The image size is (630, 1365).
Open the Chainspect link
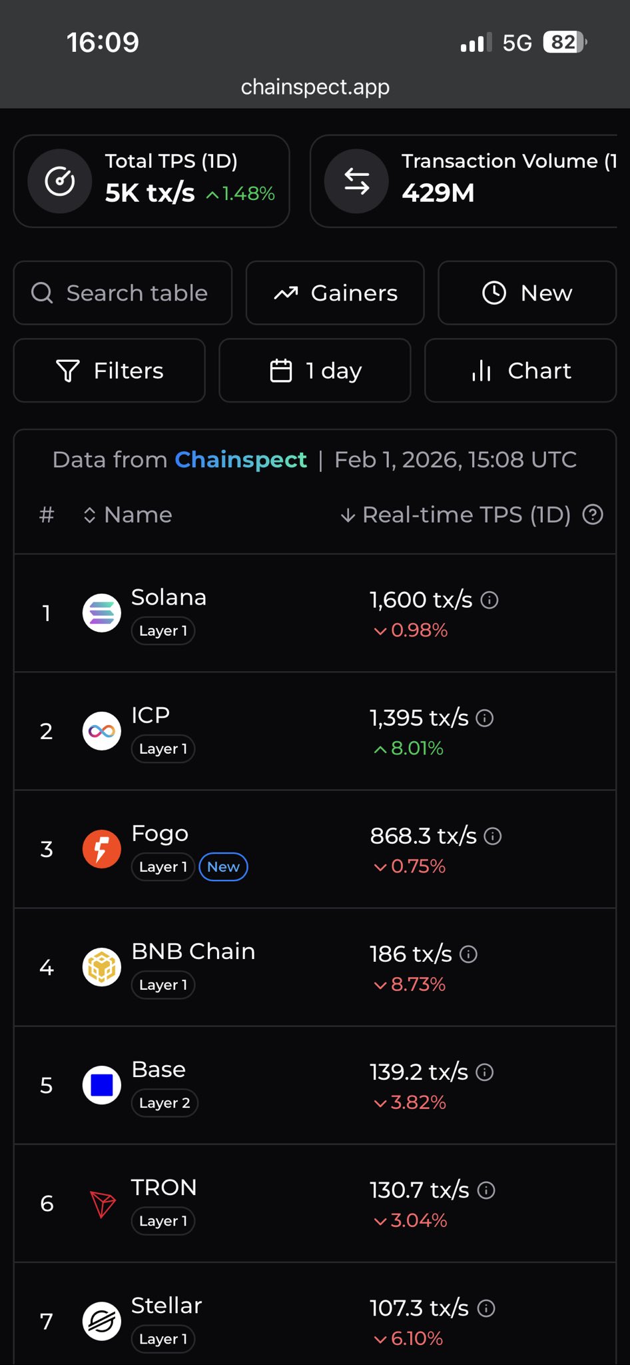pos(240,460)
